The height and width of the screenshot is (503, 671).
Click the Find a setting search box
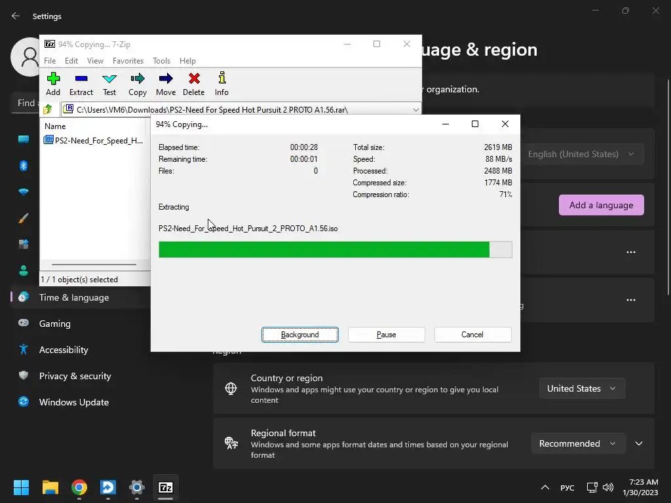26,103
